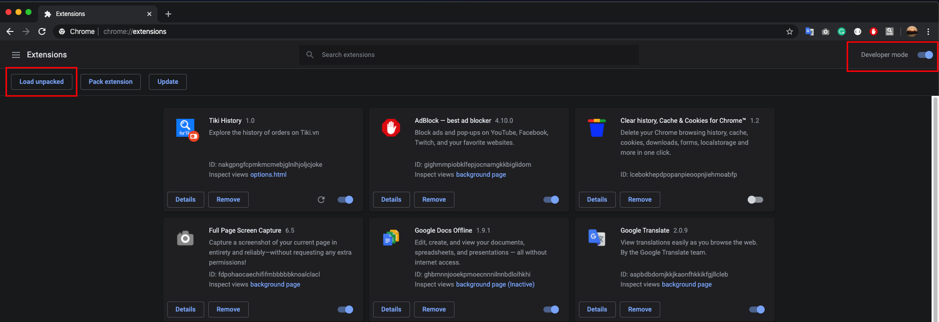939x322 pixels.
Task: Click the AdBlock ID gighmmpiobklfepjocnamgkkbiglidom
Action: tap(473, 165)
